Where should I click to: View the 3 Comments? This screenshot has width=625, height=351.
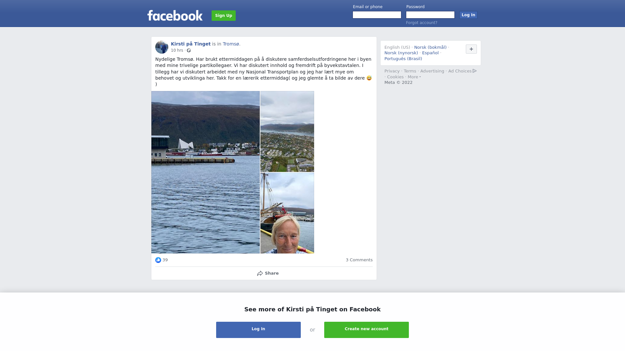(359, 260)
